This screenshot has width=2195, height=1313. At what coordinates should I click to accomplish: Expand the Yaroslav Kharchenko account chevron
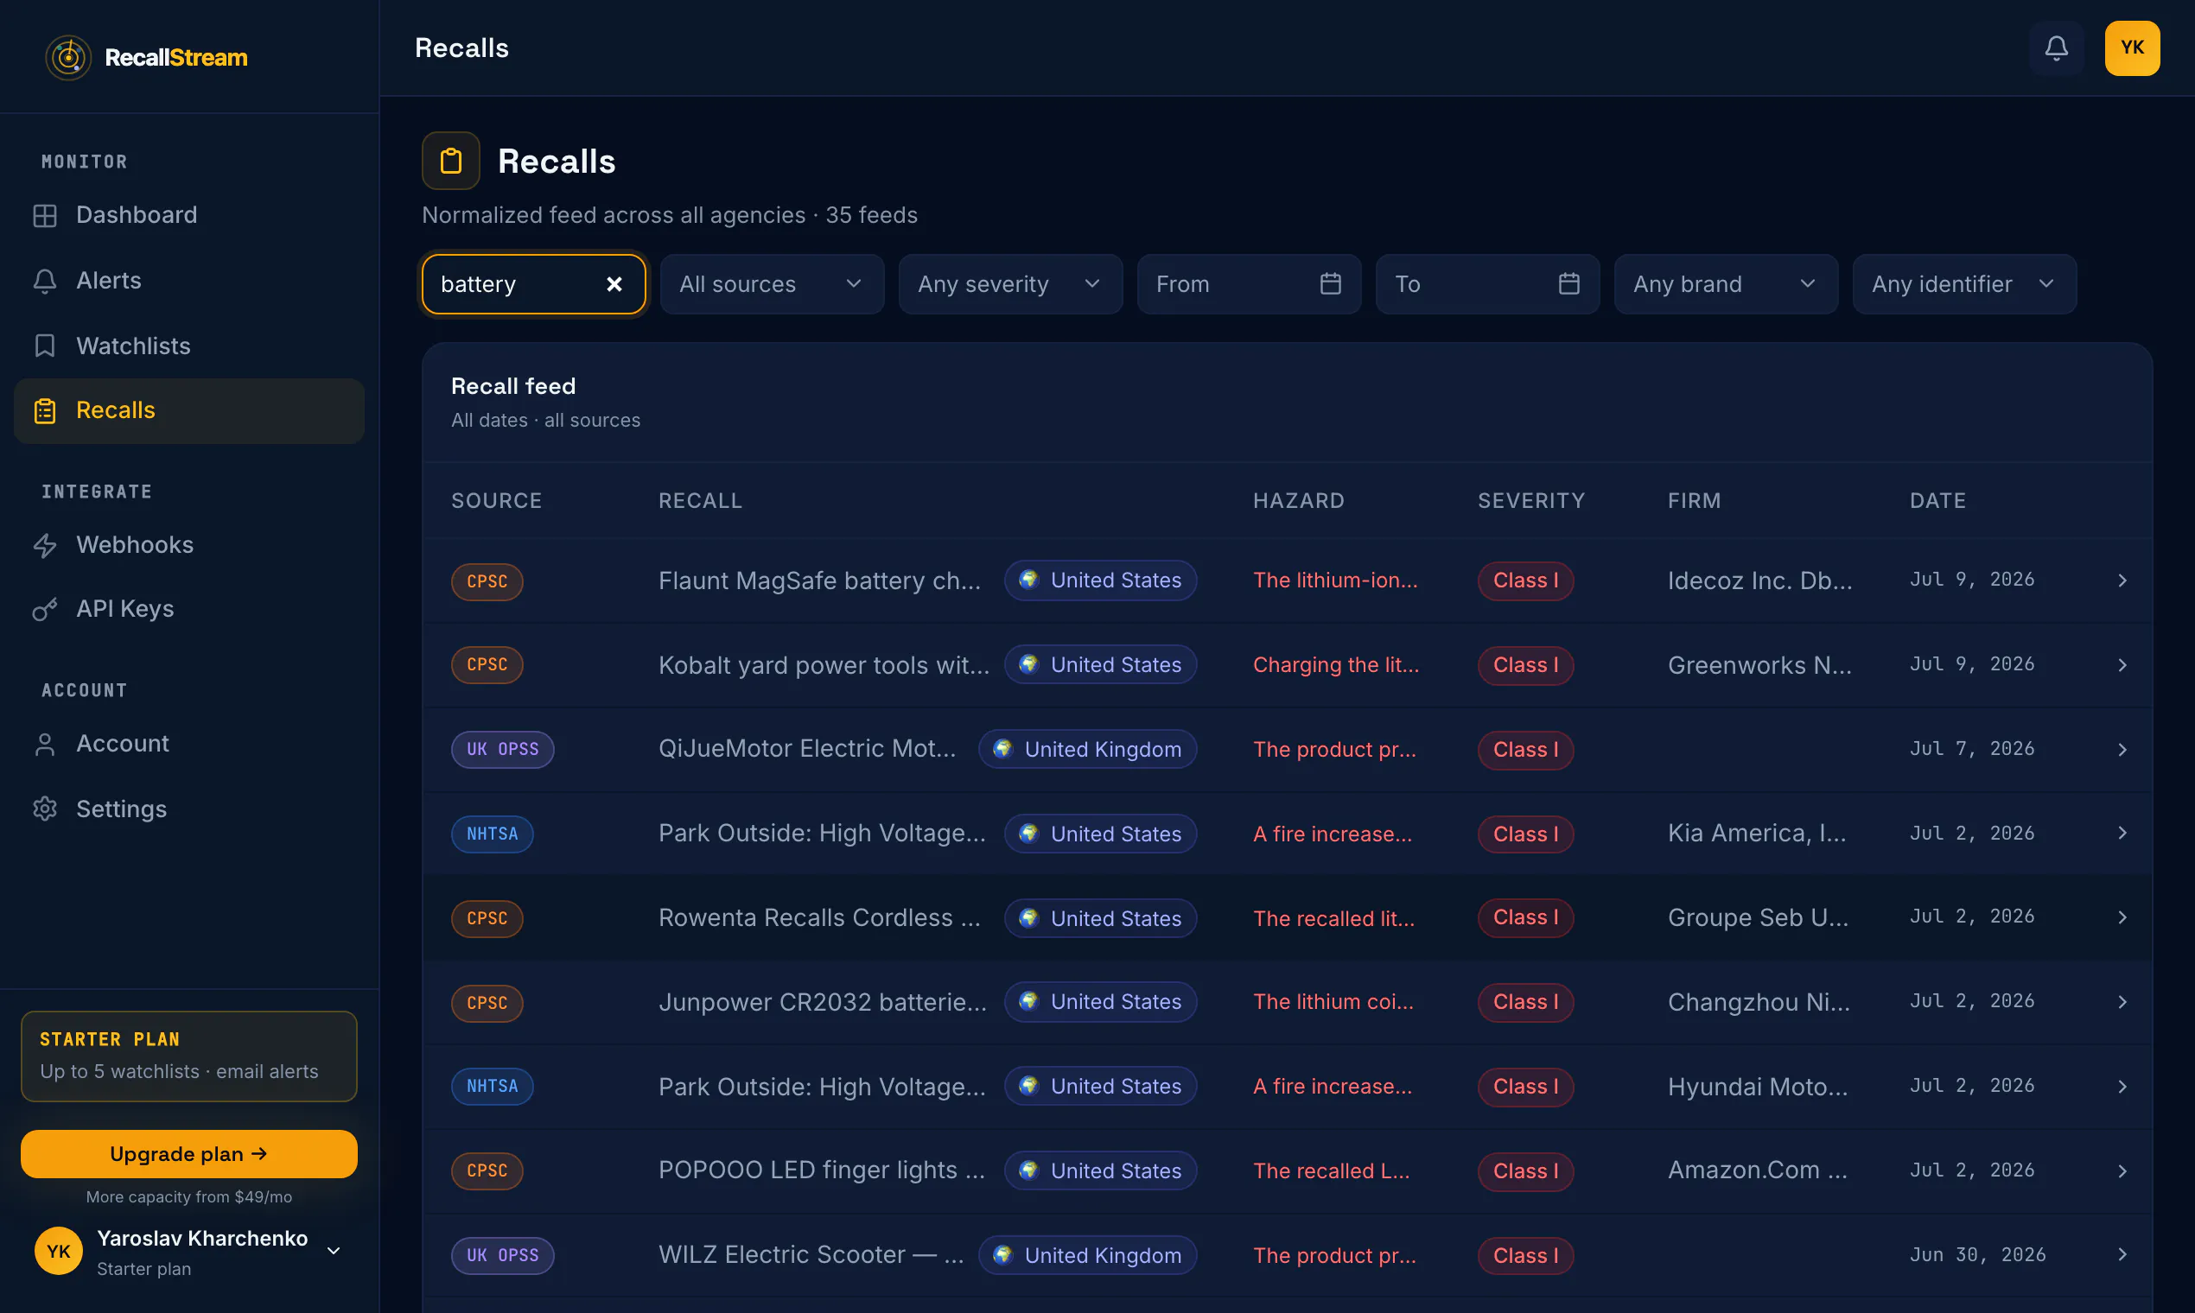[x=334, y=1251]
